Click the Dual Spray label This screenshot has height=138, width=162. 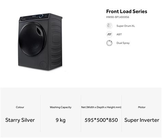123,43
